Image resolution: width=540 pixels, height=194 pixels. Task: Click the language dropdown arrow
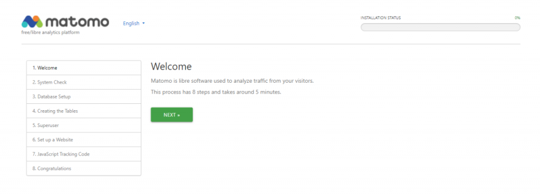point(143,23)
